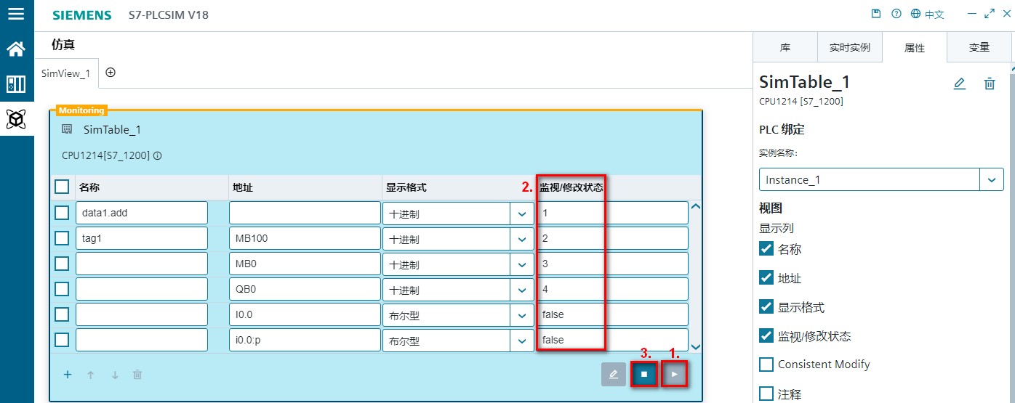Image resolution: width=1015 pixels, height=403 pixels.
Task: Click the SimTable_1 table icon
Action: coord(67,129)
